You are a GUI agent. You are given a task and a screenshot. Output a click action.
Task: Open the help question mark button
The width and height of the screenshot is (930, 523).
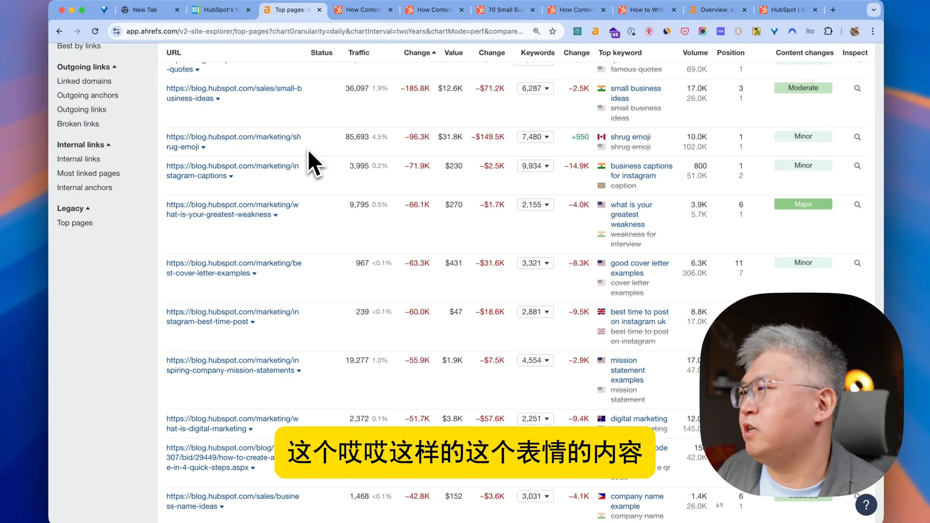tap(866, 505)
